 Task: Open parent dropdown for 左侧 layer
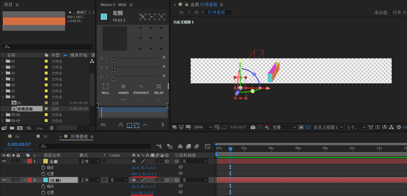pos(195,180)
